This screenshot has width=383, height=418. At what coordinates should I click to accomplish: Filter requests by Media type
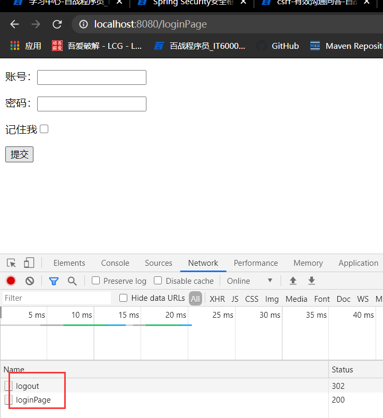tap(297, 299)
